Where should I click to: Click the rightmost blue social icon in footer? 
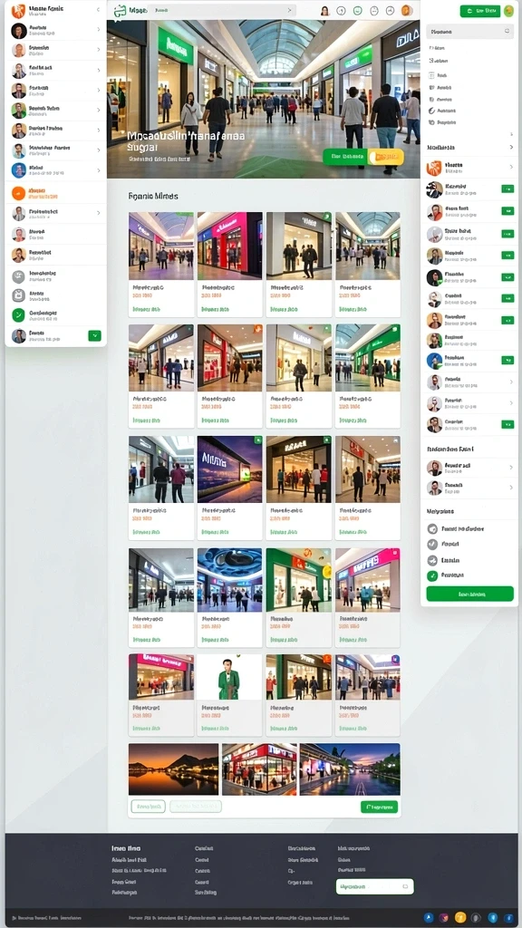[x=508, y=918]
